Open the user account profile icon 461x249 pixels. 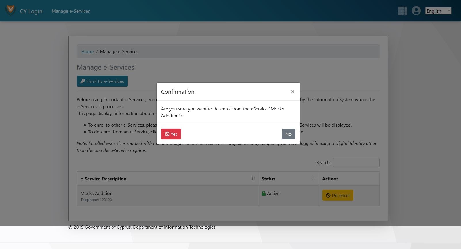[416, 11]
